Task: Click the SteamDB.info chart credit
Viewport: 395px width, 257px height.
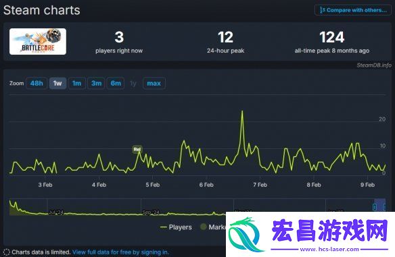Action: coord(374,65)
